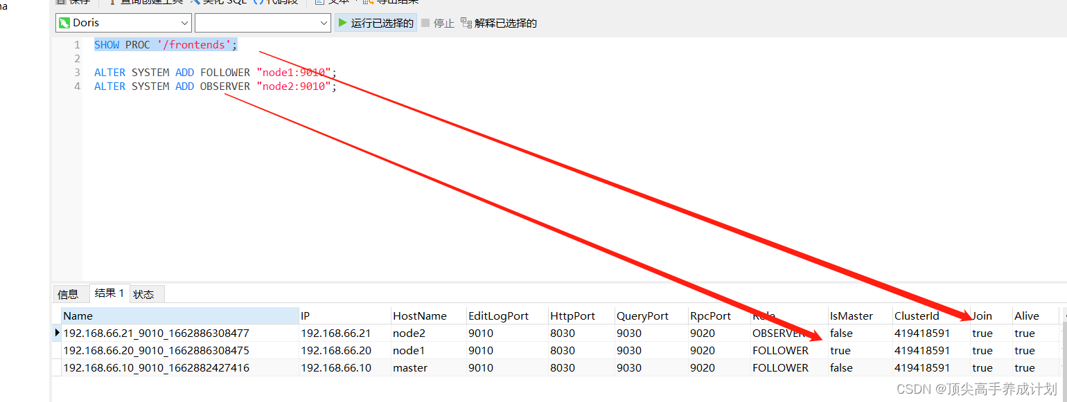Click the IsMaster column header
This screenshot has height=402, width=1067.
coord(860,316)
